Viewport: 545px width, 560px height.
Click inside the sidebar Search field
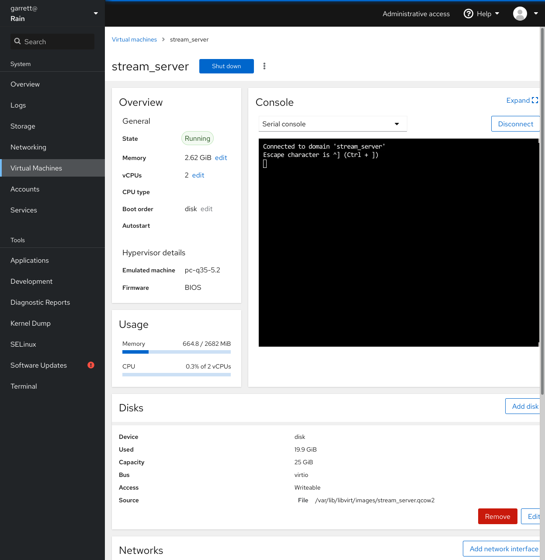pos(52,41)
